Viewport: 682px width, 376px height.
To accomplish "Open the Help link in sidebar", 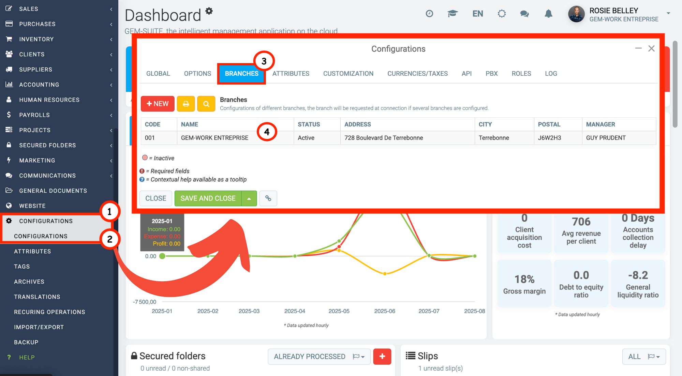I will [x=27, y=357].
